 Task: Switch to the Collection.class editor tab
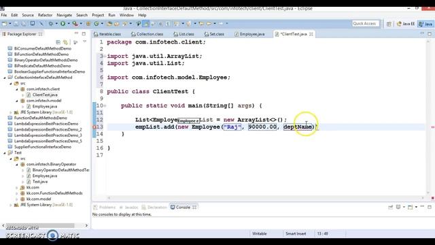[x=147, y=34]
